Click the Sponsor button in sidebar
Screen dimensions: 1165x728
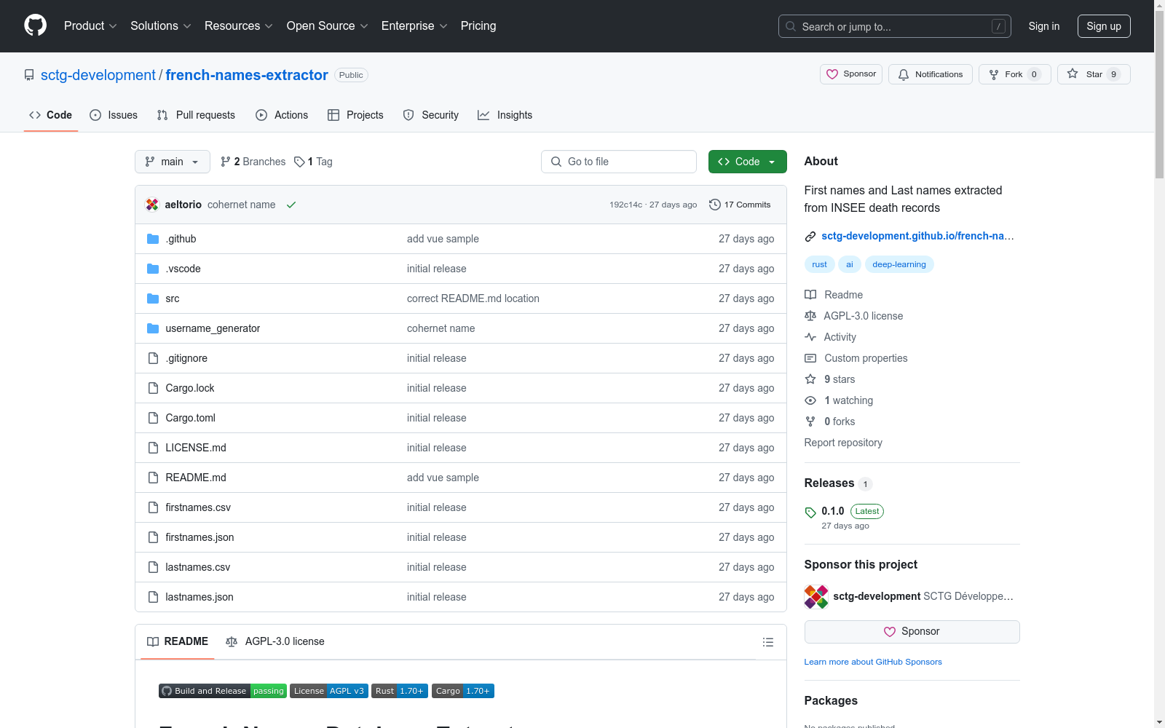912,632
